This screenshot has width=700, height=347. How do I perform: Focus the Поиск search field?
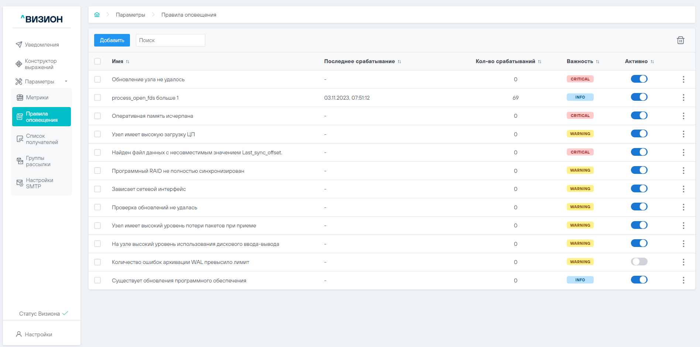coord(170,40)
